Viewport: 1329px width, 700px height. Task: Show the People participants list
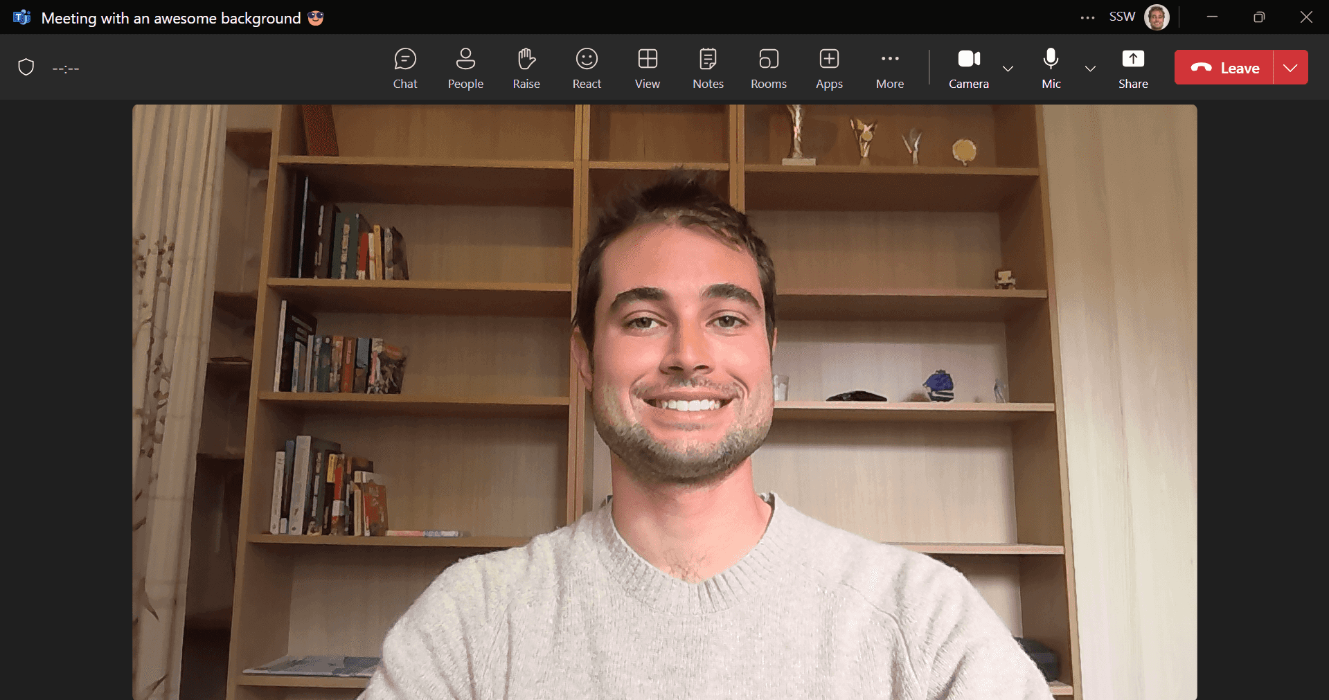tap(465, 68)
